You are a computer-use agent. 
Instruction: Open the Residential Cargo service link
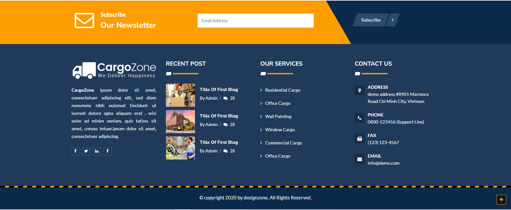click(x=282, y=90)
